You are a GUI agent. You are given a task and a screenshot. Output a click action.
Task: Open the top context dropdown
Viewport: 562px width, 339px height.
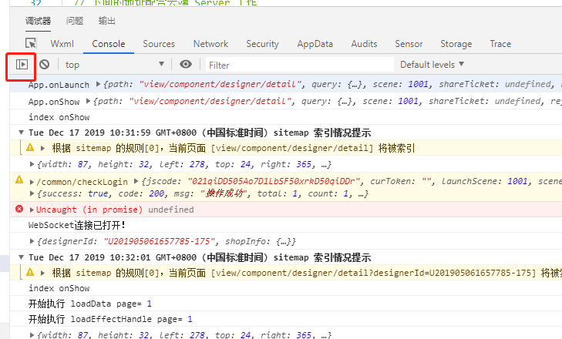[114, 65]
